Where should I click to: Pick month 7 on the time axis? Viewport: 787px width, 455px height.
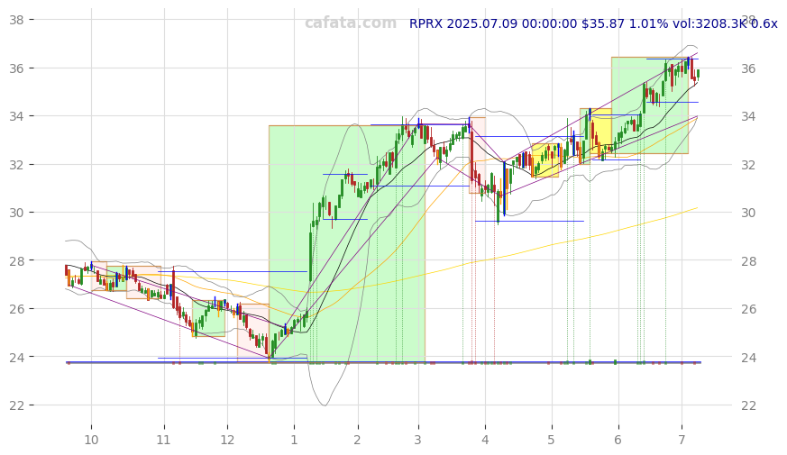[x=682, y=440]
